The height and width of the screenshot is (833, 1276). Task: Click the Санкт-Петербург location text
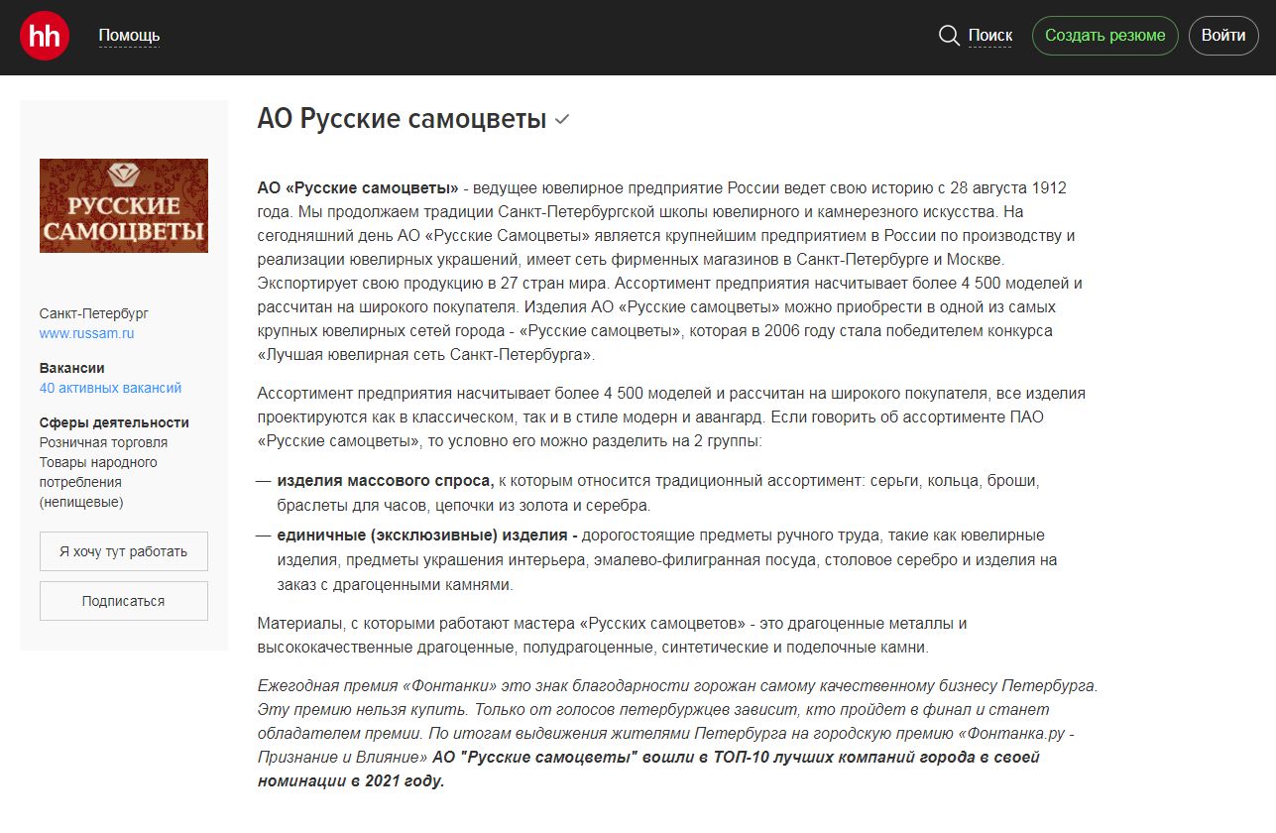tap(94, 313)
